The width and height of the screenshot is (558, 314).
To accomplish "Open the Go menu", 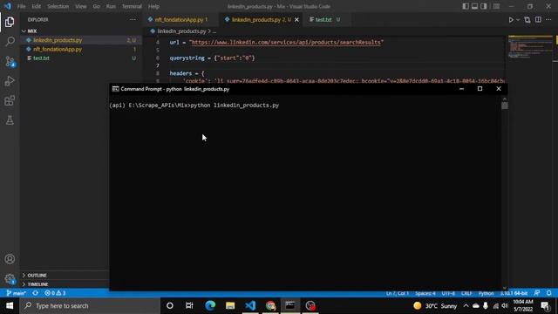I will tap(96, 6).
